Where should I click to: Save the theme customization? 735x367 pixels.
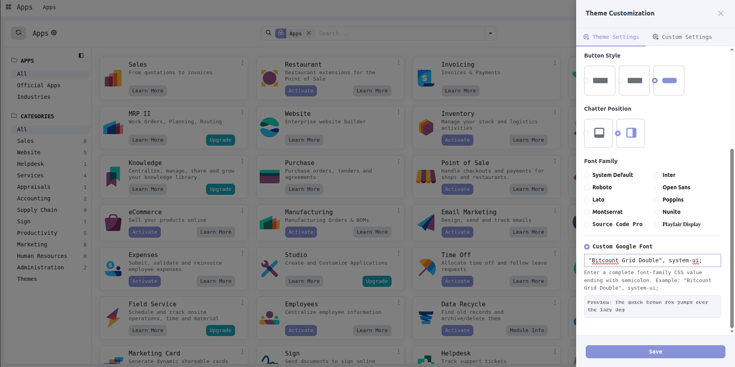[655, 352]
